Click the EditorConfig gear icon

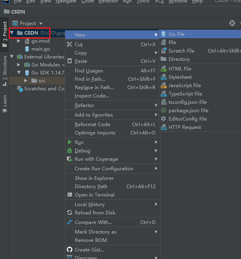coord(163,119)
